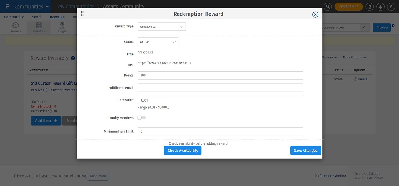Delete the reward item row
Screen dimensions: 399x186
click(360, 79)
